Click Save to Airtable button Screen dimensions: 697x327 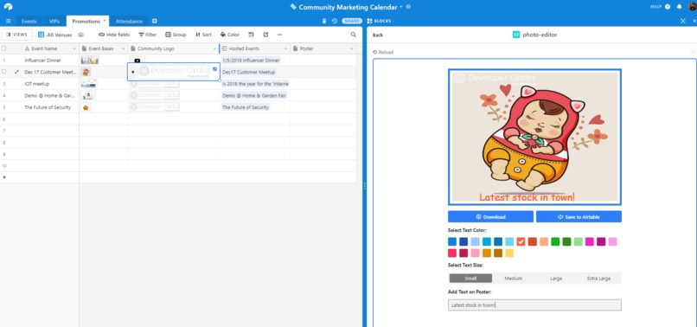click(579, 216)
